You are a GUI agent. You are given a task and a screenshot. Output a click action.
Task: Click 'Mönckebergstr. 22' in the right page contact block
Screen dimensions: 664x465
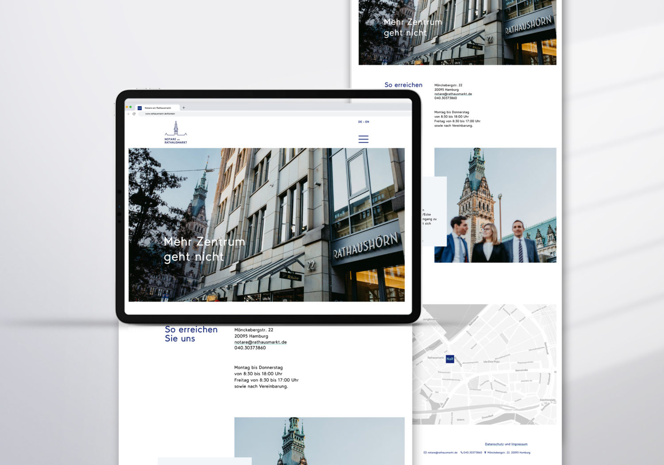click(448, 85)
